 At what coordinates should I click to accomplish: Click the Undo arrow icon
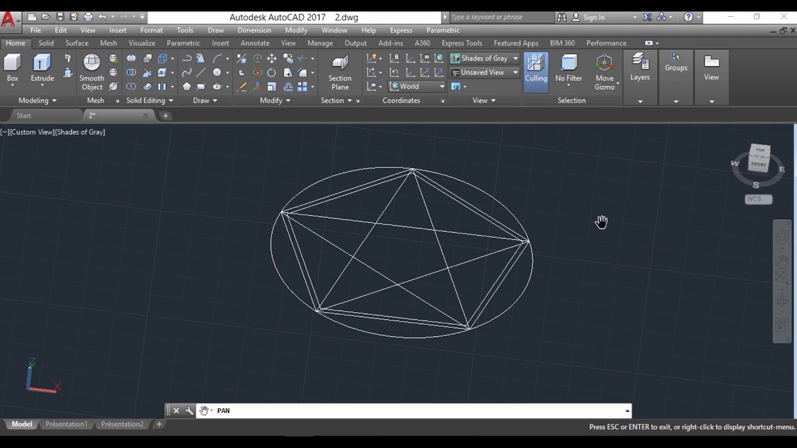point(102,17)
